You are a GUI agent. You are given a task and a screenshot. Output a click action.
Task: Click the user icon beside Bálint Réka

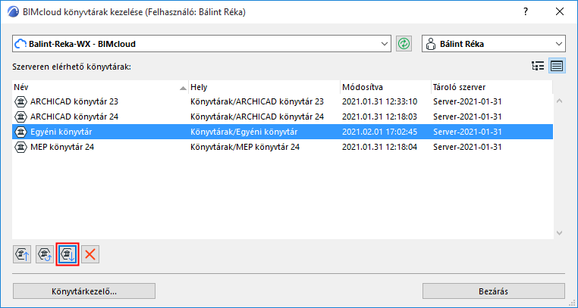430,44
